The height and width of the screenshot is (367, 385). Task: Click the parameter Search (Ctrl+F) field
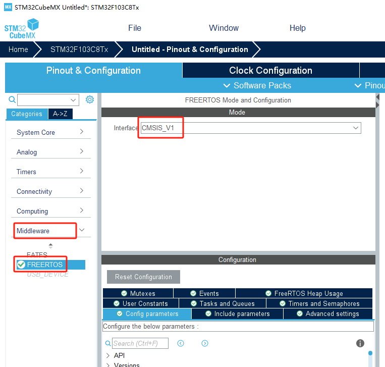(x=140, y=343)
